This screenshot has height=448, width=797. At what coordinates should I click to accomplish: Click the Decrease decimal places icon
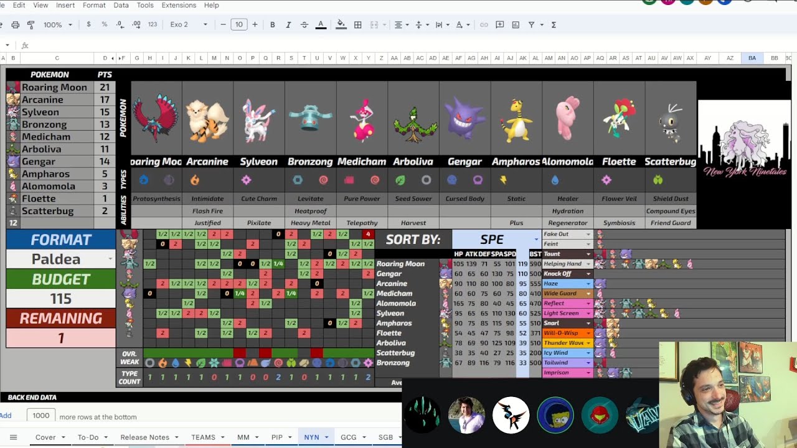click(x=120, y=25)
